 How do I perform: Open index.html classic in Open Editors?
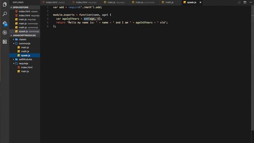point(25,12)
